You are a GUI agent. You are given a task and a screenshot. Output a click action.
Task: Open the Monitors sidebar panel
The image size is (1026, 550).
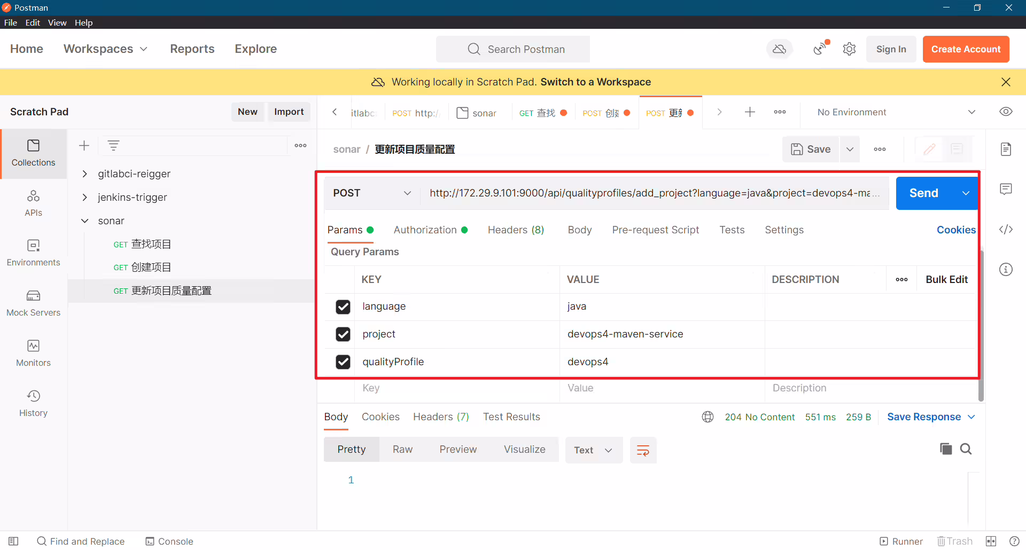pos(33,353)
